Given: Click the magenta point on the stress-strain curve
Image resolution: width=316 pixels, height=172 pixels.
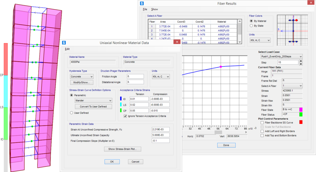Looking at the screenshot, I should click(221, 67).
